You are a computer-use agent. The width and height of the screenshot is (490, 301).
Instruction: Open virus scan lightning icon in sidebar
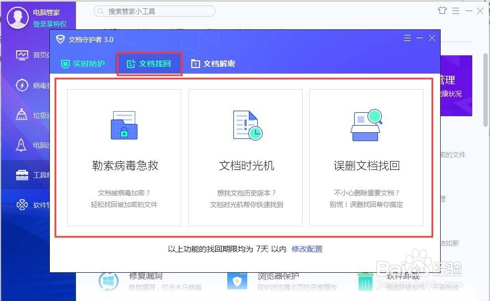click(22, 85)
